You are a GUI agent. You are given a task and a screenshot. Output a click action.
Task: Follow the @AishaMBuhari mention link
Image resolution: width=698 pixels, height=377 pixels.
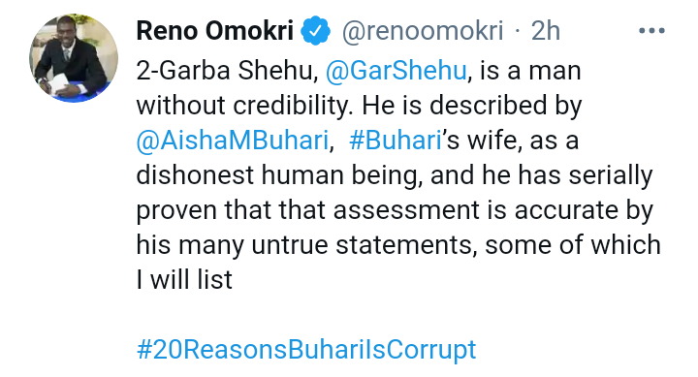pyautogui.click(x=233, y=141)
